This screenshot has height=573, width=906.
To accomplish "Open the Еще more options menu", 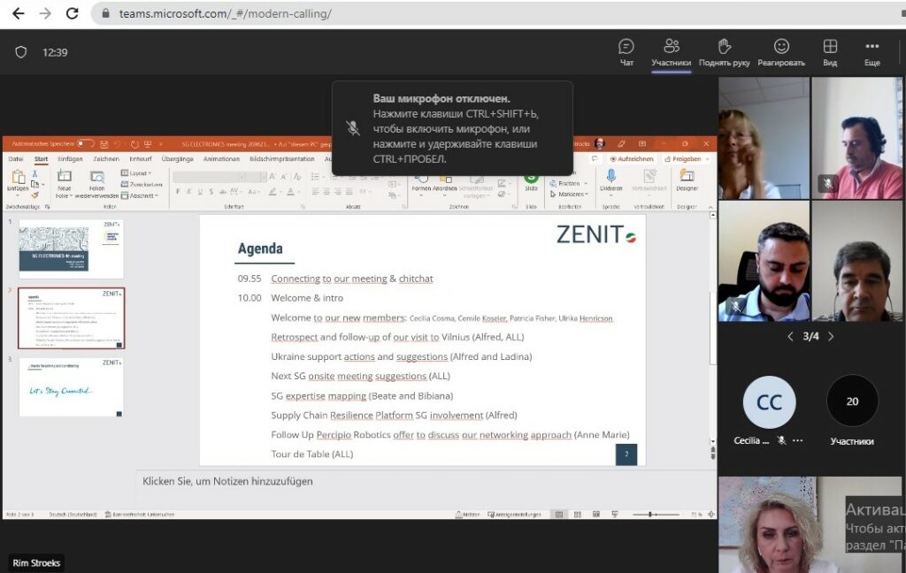I will [x=872, y=51].
